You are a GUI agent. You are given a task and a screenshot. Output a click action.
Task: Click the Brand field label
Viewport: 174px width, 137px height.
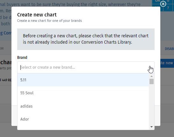coord(22,58)
